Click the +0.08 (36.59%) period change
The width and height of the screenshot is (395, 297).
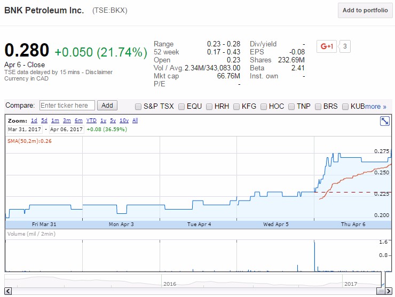coord(107,130)
